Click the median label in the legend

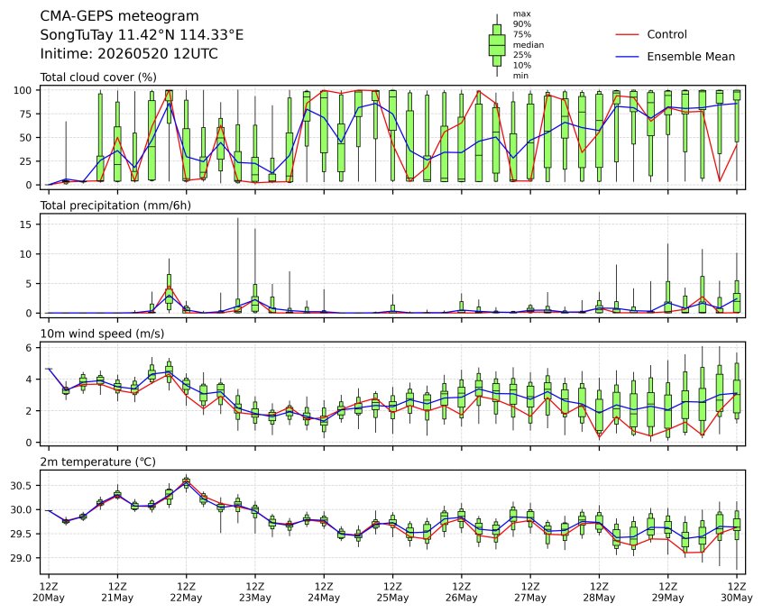(x=529, y=45)
